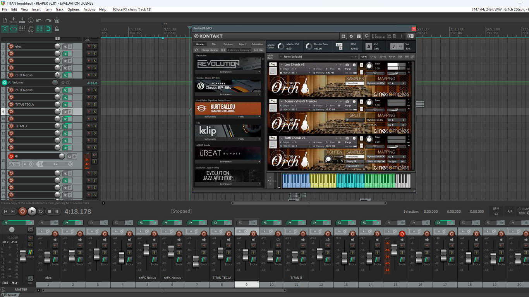This screenshot has width=529, height=297.
Task: Toggle snap magnet icon in toolbar
Action: (48, 29)
